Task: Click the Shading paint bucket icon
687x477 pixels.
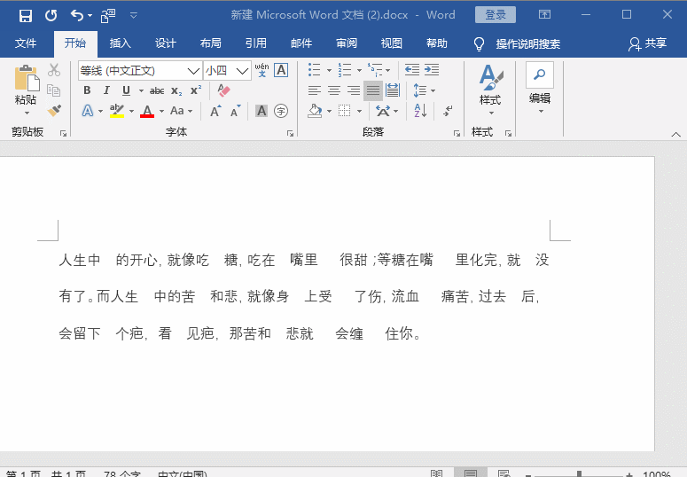Action: (315, 111)
